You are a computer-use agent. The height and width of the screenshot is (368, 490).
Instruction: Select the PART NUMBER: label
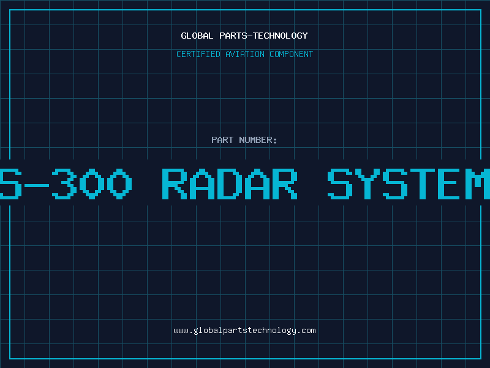pos(244,140)
